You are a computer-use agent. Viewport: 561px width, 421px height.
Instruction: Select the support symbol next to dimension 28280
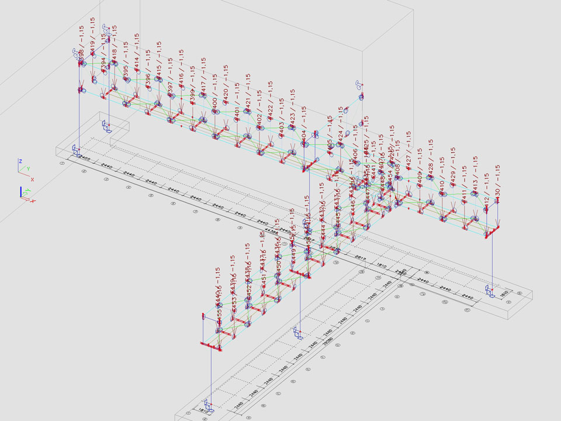(299, 334)
